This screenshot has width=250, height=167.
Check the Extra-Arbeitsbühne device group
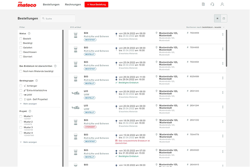[21, 90]
